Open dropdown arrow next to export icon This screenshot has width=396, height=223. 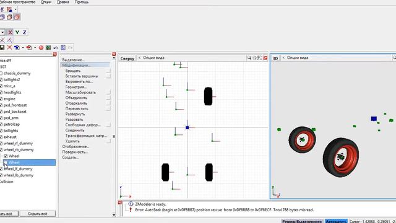[35, 48]
